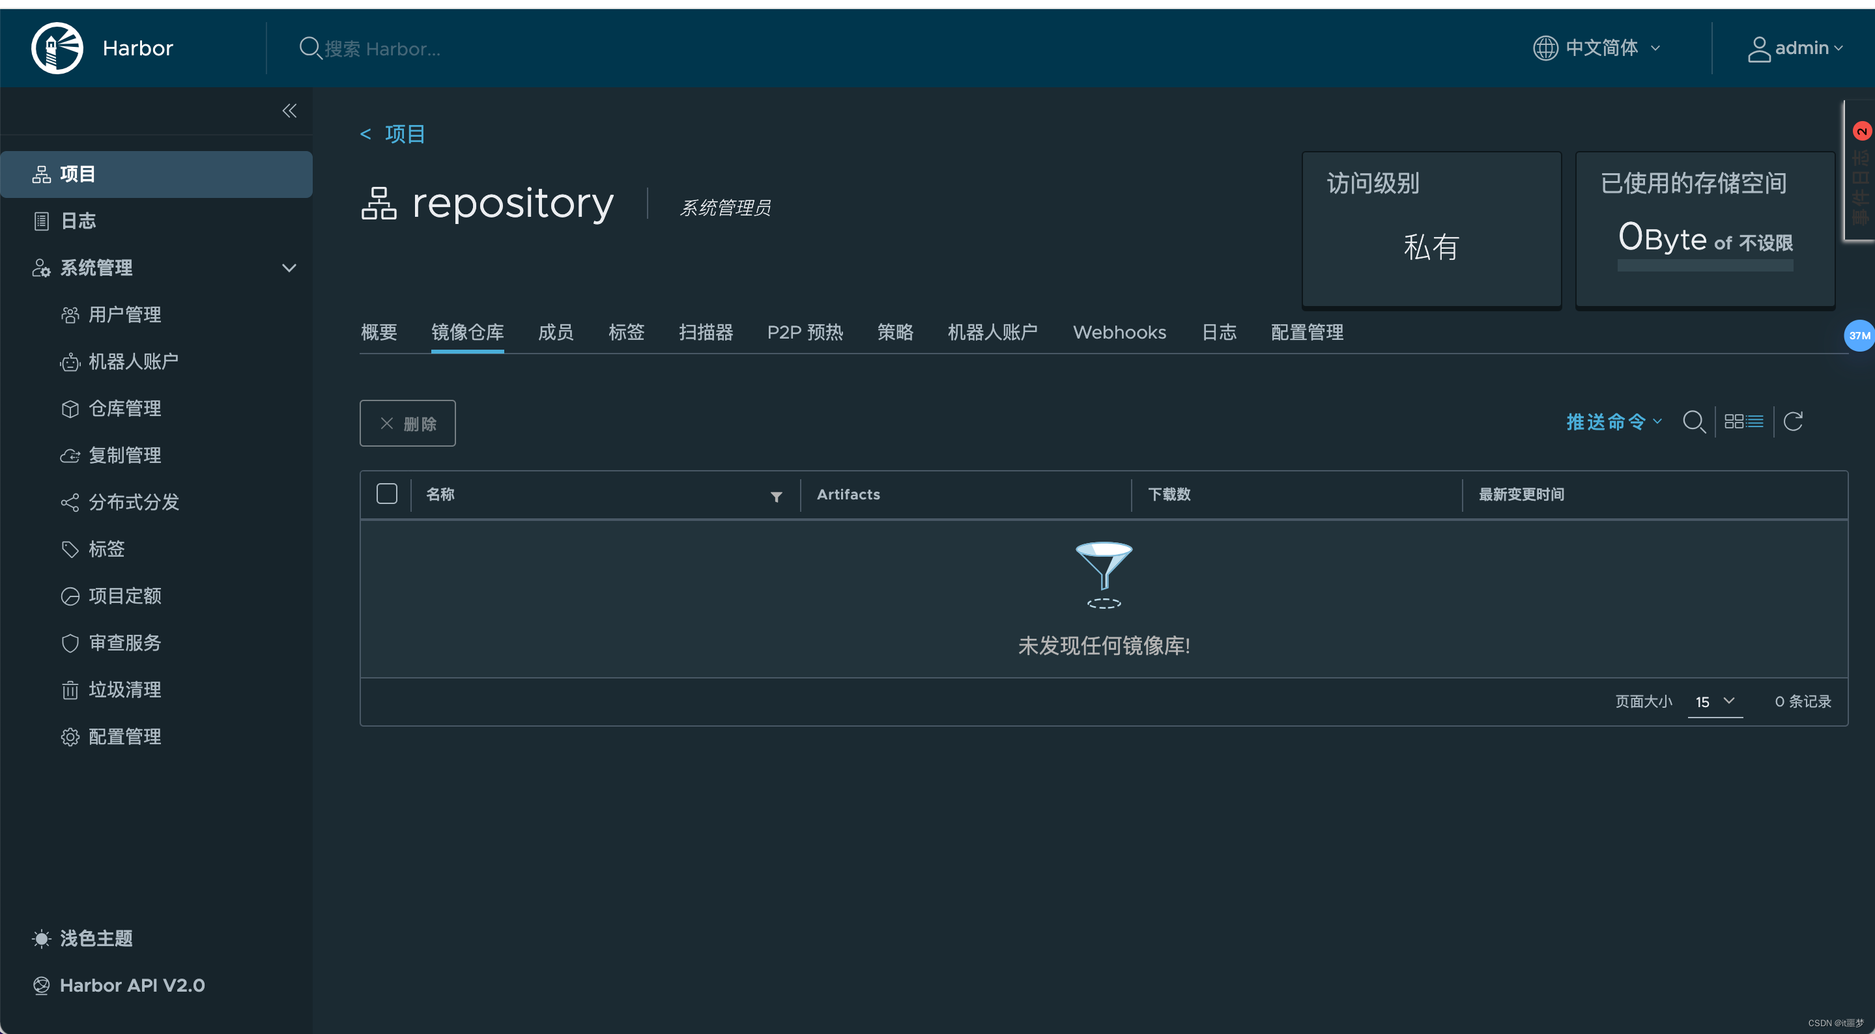Click the 删除 delete button
Image resolution: width=1875 pixels, height=1034 pixels.
point(407,423)
